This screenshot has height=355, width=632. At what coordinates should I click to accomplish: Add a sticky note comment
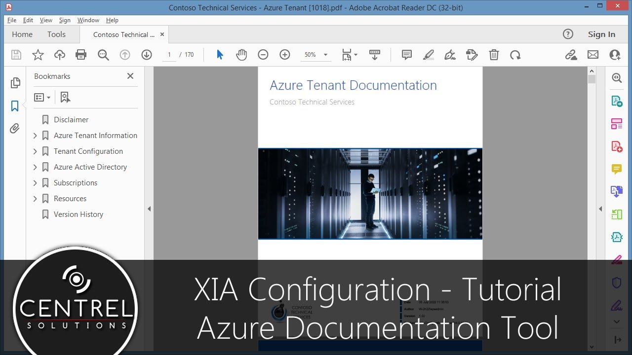pos(407,55)
